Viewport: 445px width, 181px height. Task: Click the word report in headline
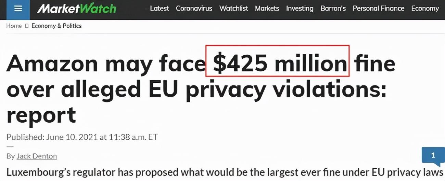(x=41, y=115)
